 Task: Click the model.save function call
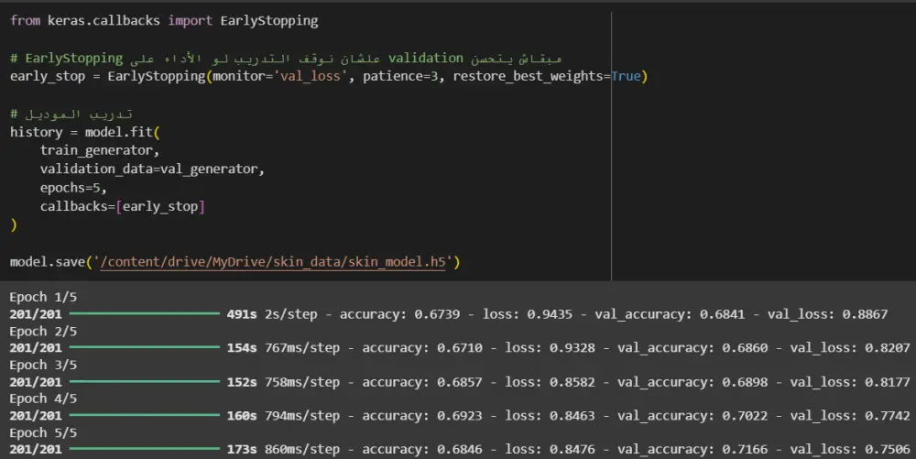[x=46, y=262]
